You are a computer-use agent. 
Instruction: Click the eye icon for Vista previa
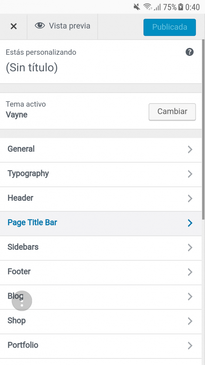tap(40, 25)
